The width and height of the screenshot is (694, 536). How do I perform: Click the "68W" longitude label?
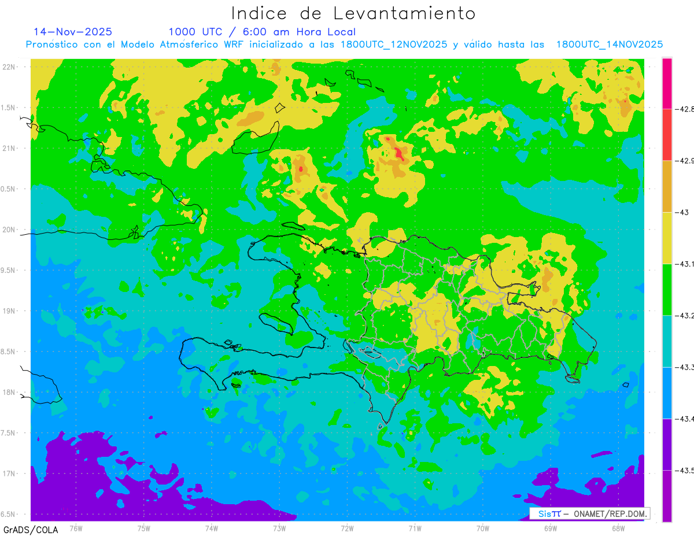[x=618, y=528]
